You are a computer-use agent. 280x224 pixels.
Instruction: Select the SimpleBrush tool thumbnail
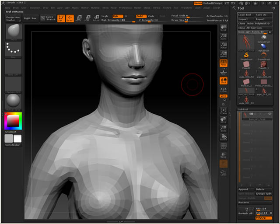[246, 56]
